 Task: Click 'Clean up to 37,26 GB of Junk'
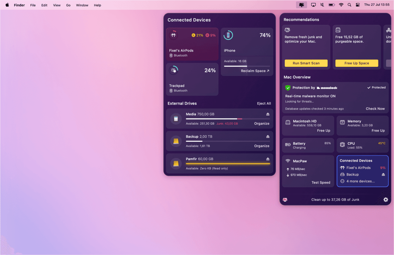(x=335, y=200)
